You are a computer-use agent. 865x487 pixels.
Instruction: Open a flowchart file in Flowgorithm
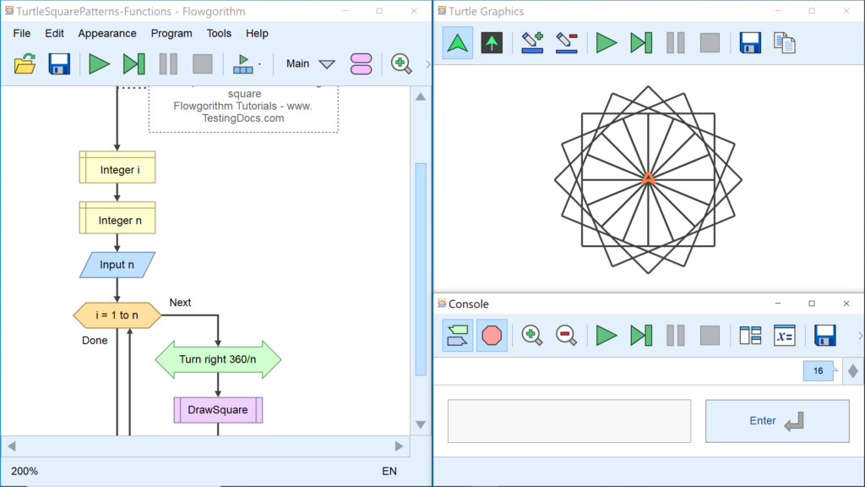[24, 64]
